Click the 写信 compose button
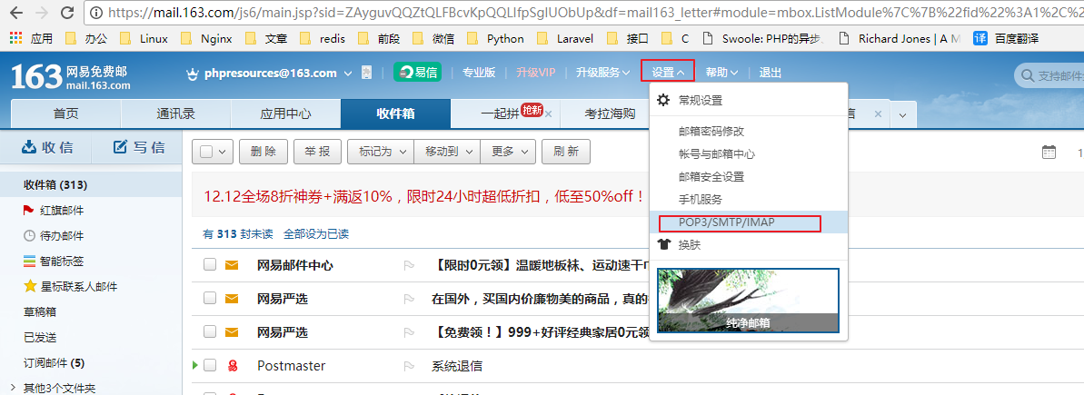This screenshot has width=1084, height=395. pyautogui.click(x=138, y=147)
